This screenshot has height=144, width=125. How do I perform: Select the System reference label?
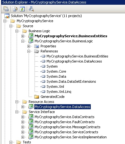52,66
